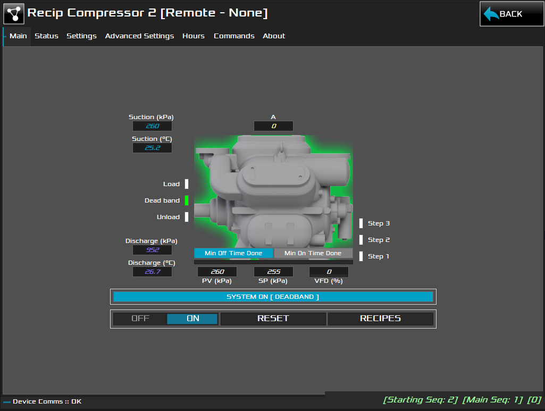545x411 pixels.
Task: Switch to the Status tab
Action: click(x=47, y=36)
